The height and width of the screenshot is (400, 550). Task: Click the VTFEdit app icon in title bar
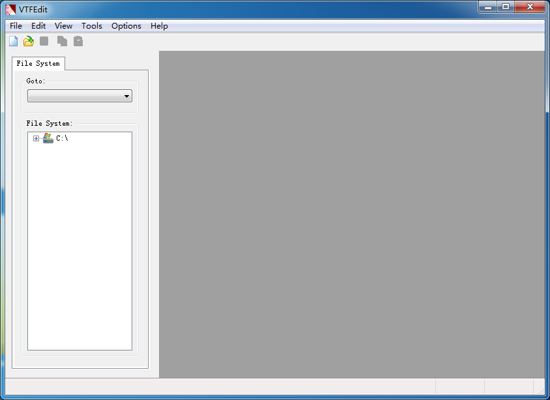10,9
